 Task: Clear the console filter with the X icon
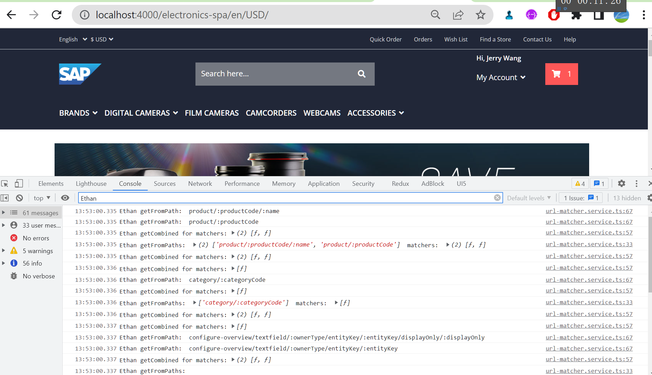pyautogui.click(x=497, y=198)
